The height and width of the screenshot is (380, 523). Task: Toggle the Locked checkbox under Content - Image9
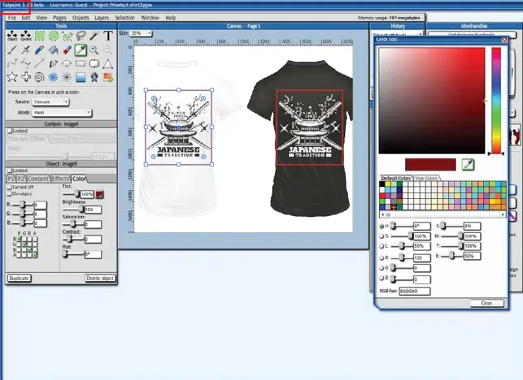click(x=10, y=131)
